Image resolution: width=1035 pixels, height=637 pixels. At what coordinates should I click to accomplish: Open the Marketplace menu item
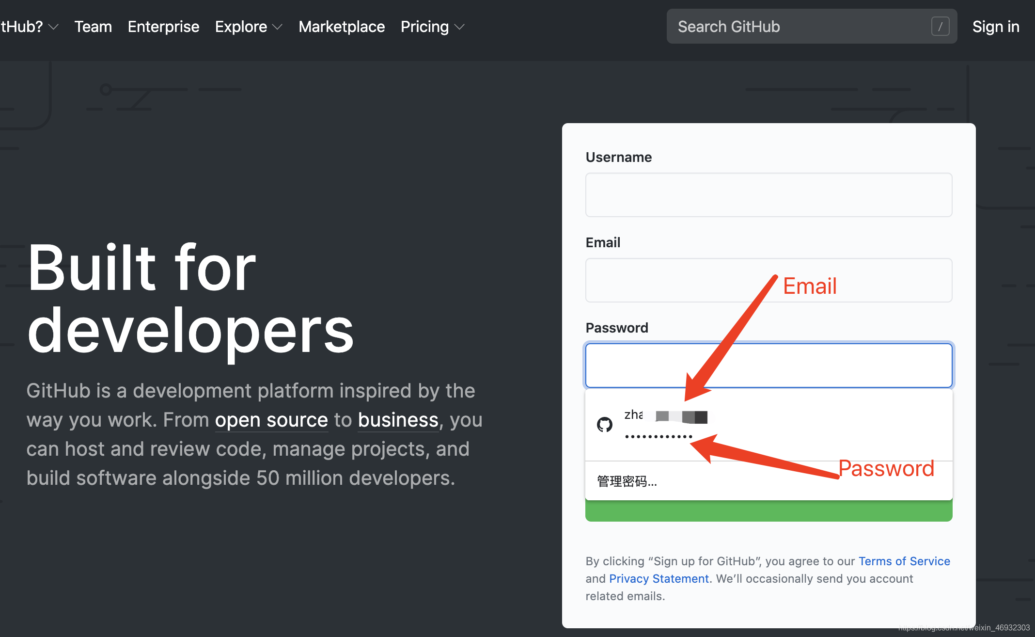tap(342, 27)
